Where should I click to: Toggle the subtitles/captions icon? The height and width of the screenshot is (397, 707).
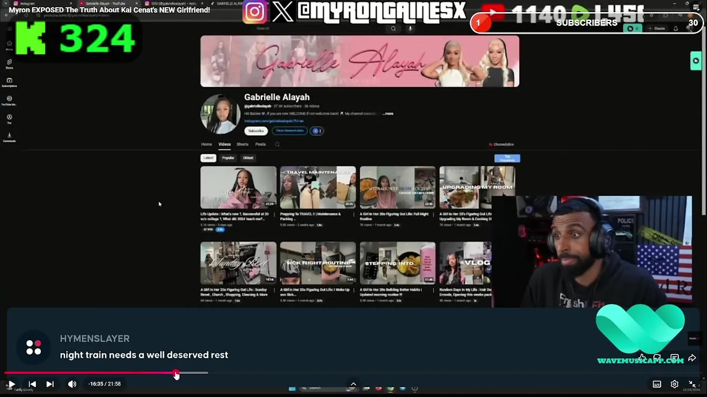coord(657,384)
